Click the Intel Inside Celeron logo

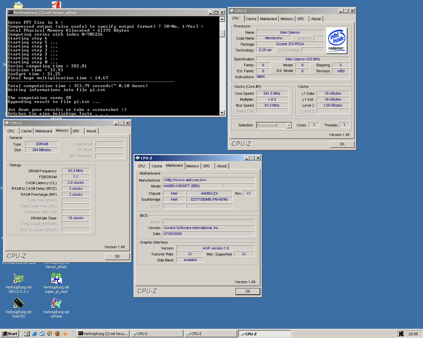pos(336,41)
